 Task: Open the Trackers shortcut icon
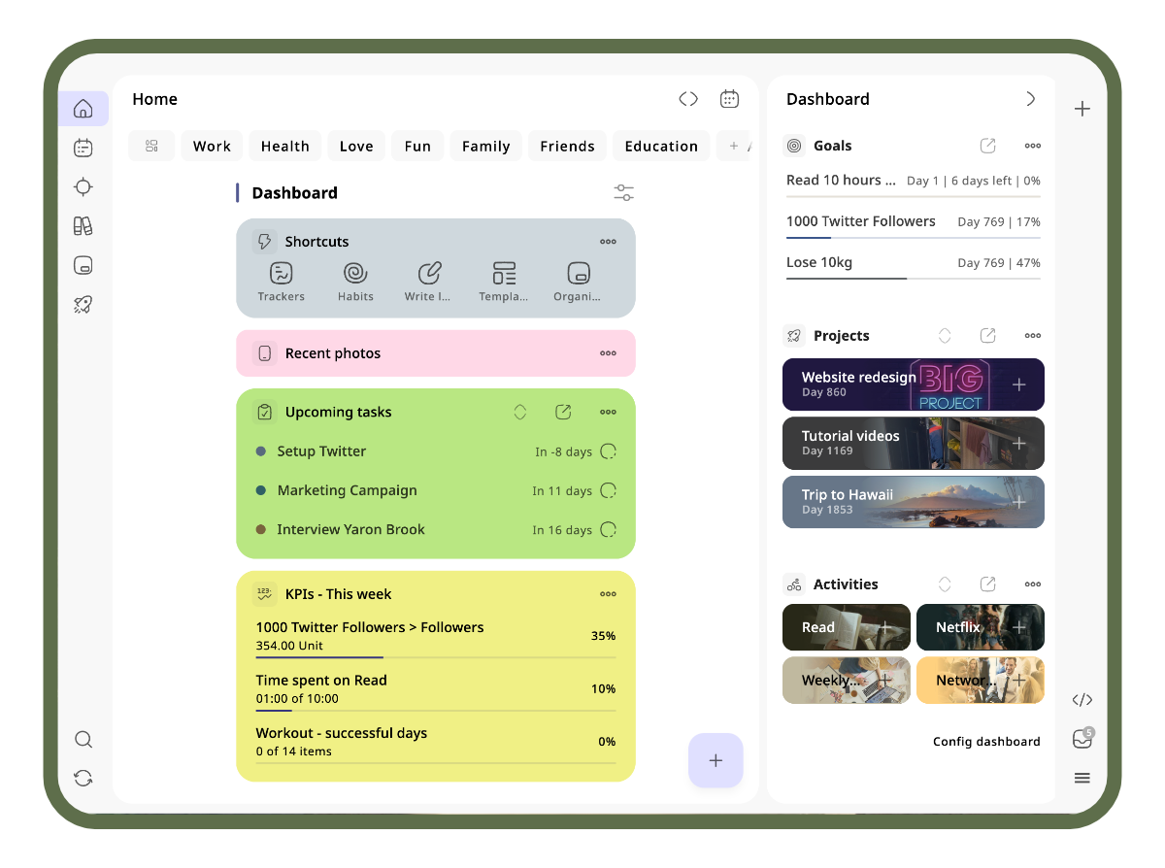281,275
